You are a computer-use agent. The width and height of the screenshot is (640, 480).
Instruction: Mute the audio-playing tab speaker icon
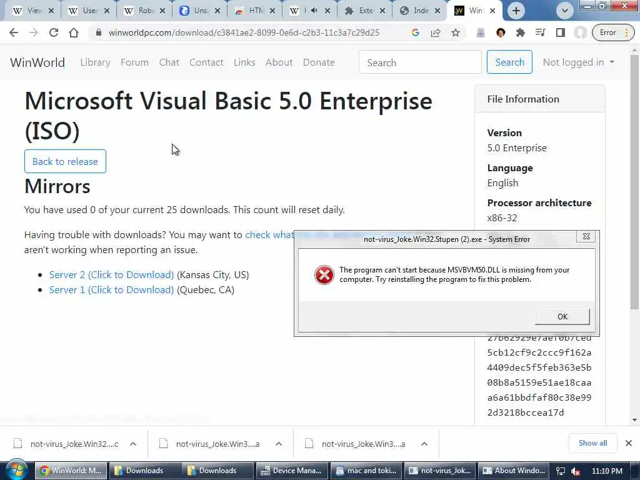tap(314, 11)
